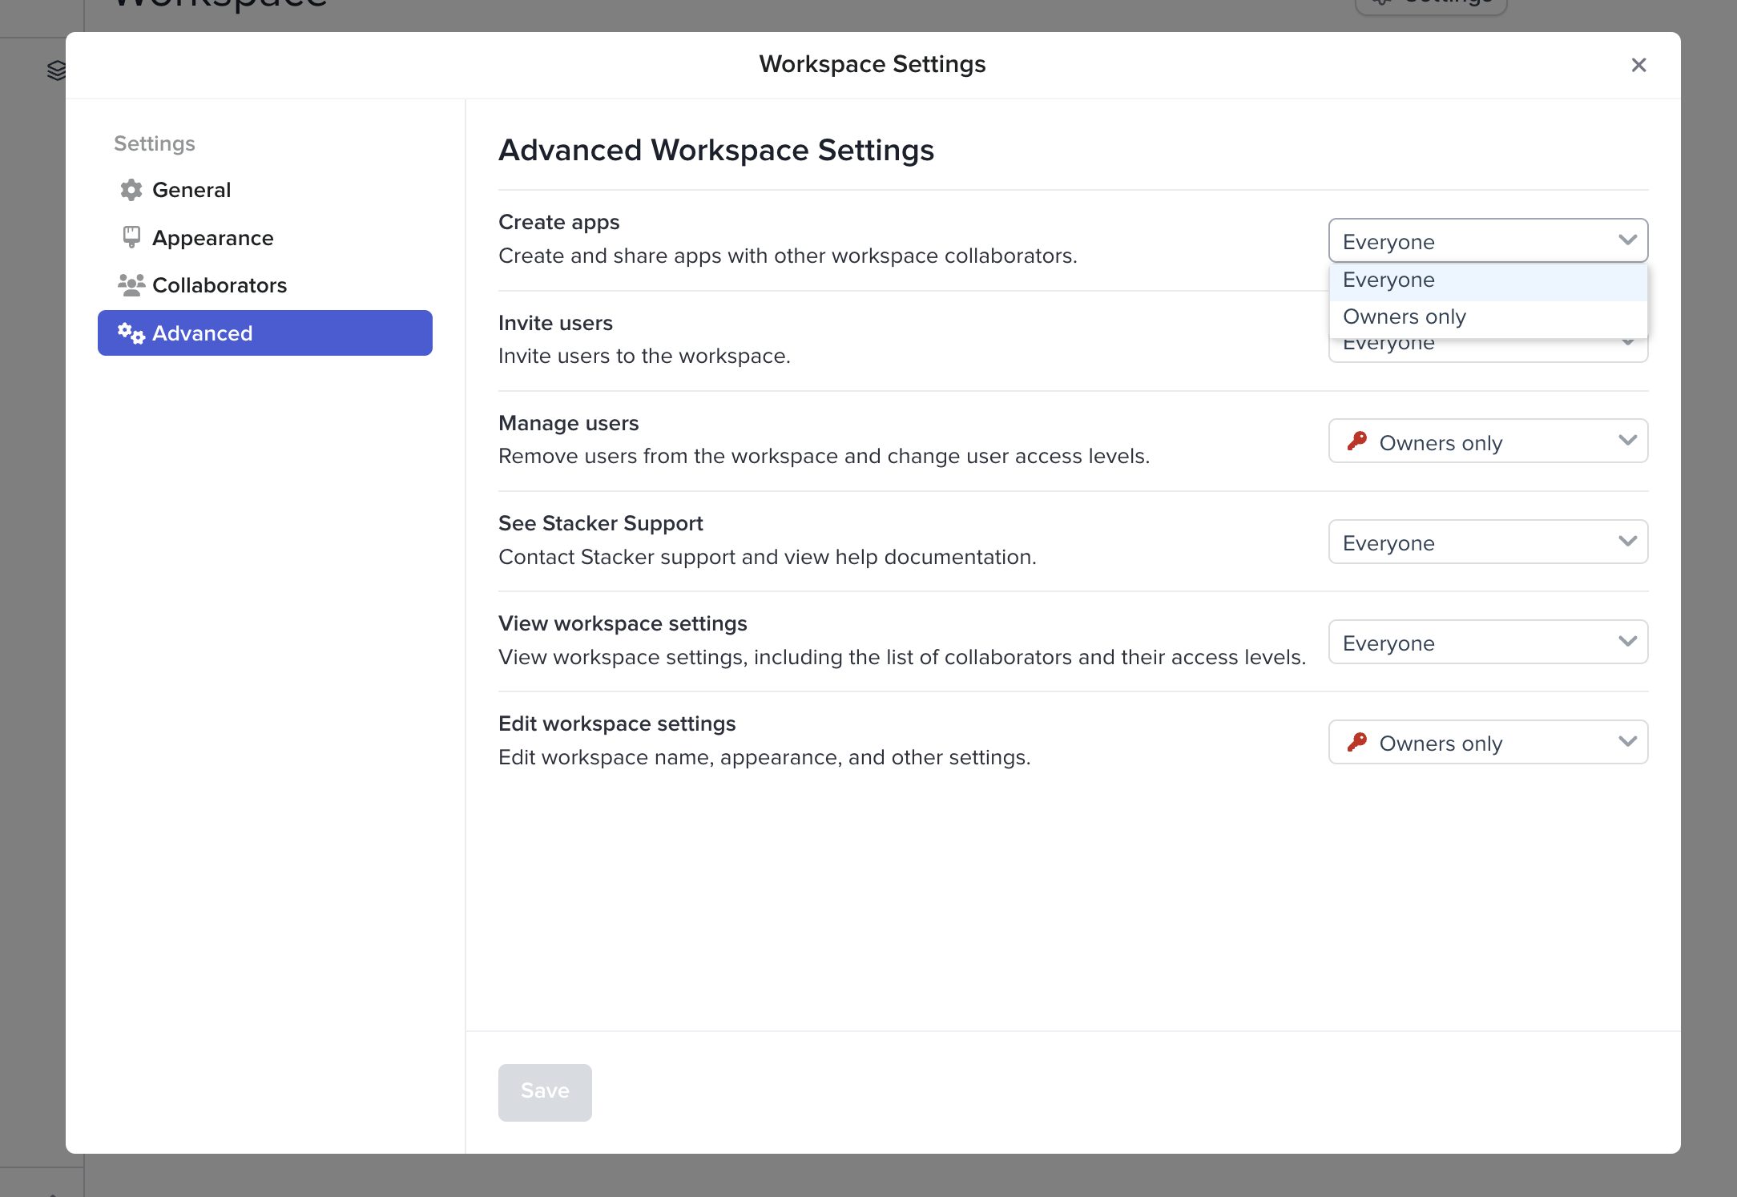The height and width of the screenshot is (1197, 1737).
Task: Click key icon in Edit workspace settings dropdown
Action: (1357, 743)
